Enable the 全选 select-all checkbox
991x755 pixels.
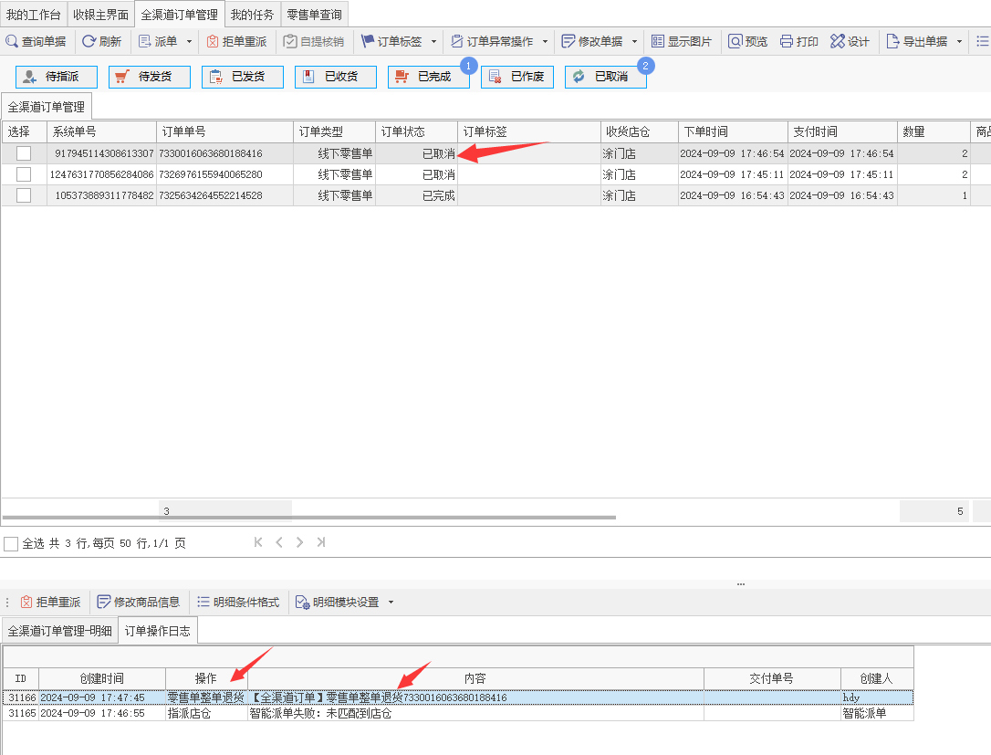click(11, 544)
